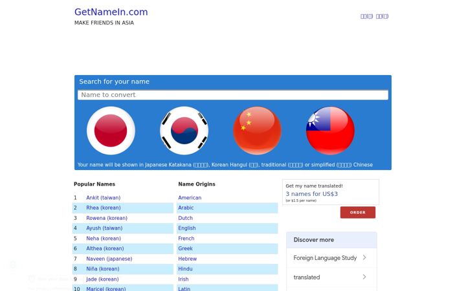This screenshot has height=291, width=466.
Task: Open popular name Althea (korean)
Action: (x=105, y=248)
